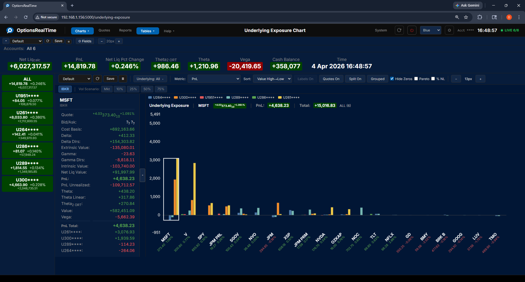Enable the Pareto checkbox

[416, 79]
